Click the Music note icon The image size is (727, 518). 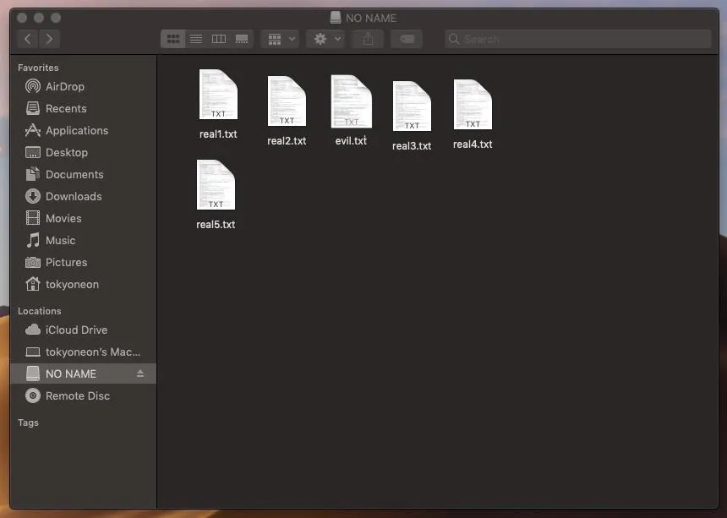(33, 240)
